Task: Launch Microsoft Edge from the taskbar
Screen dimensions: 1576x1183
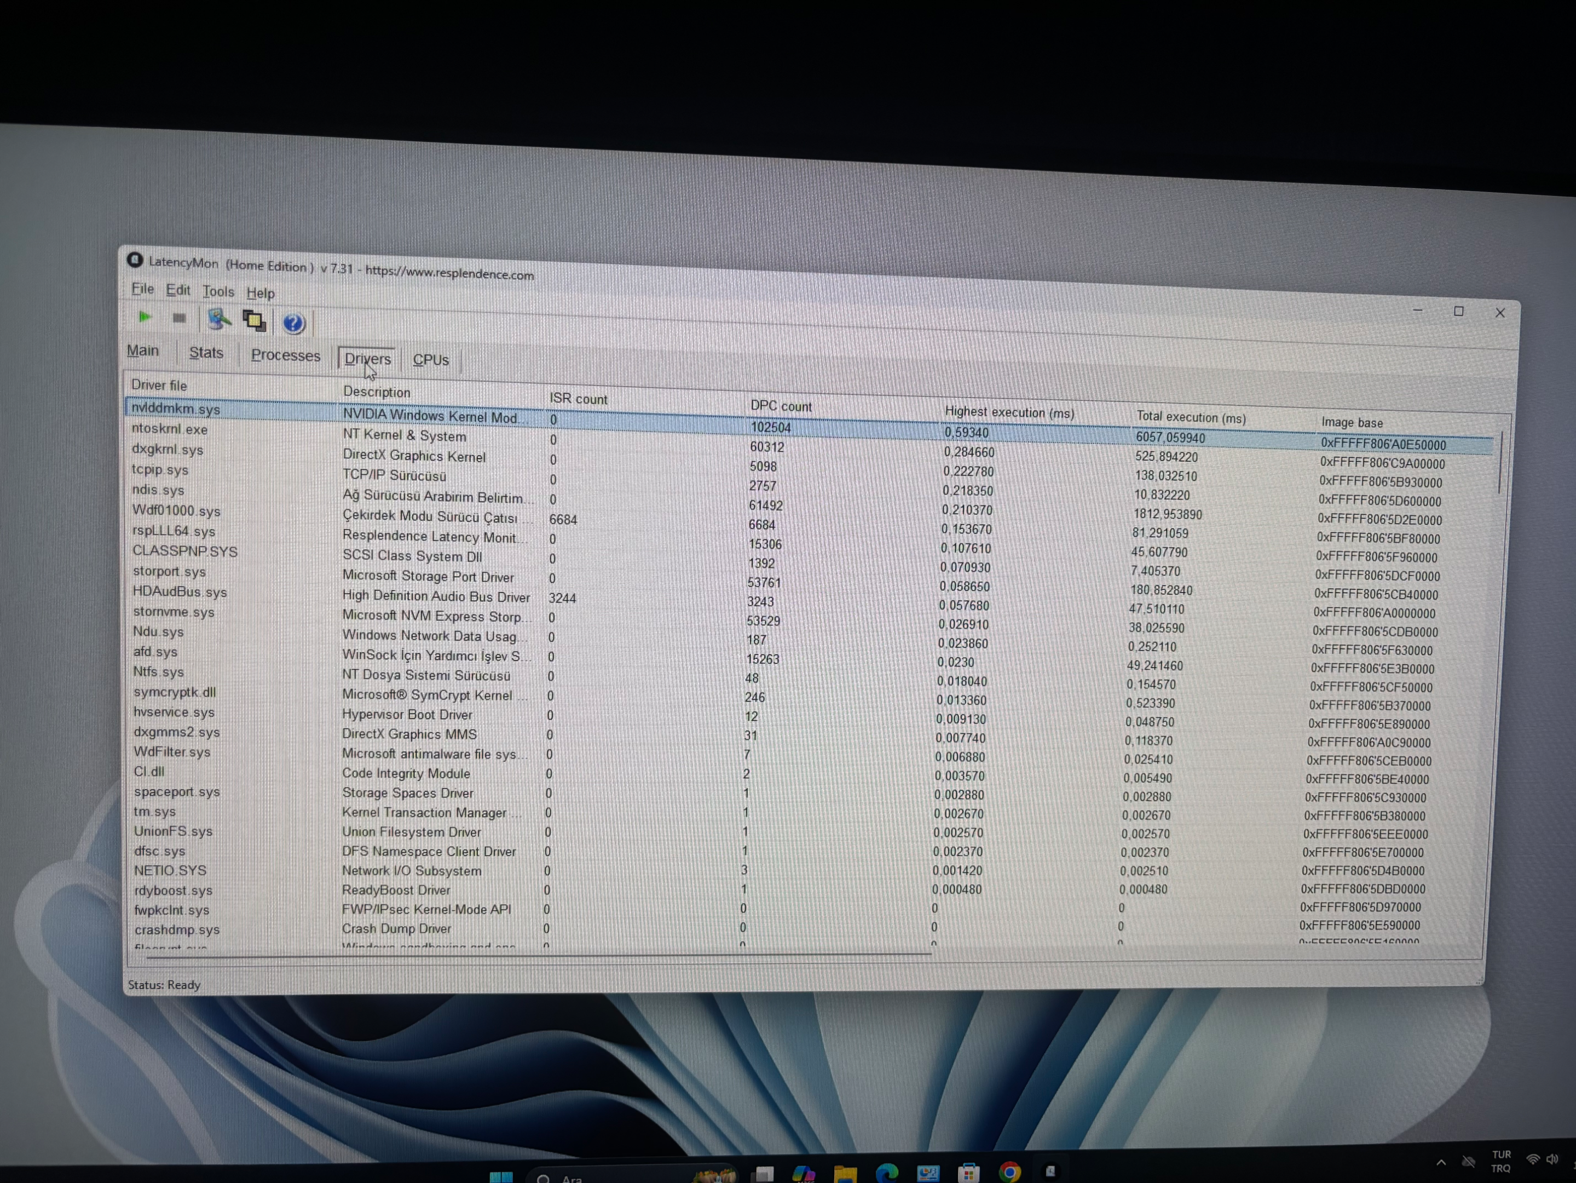Action: pyautogui.click(x=886, y=1173)
